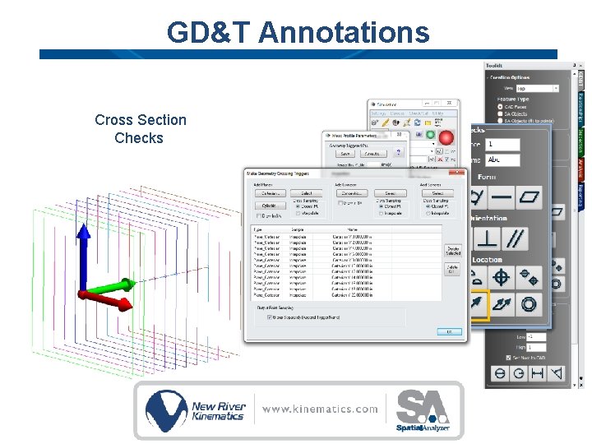592x444 pixels.
Task: Click the Radius dimension icon at Toolkit bottom
Action: point(518,373)
